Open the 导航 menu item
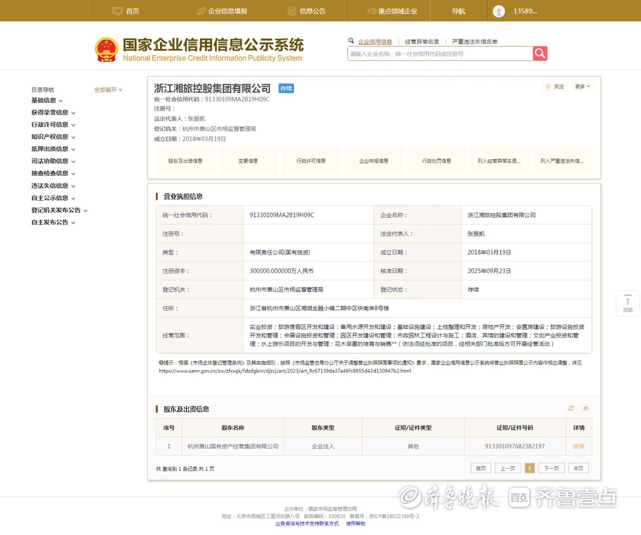641x535 pixels. click(459, 11)
